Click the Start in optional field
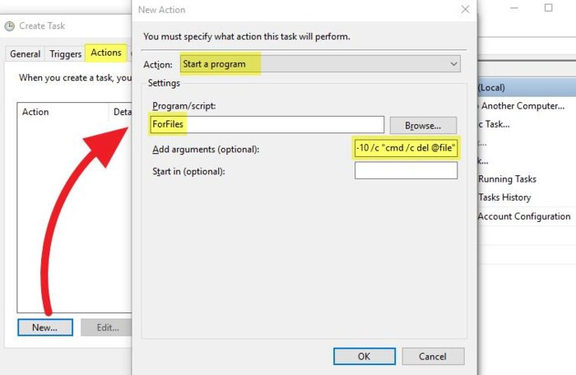The width and height of the screenshot is (576, 375). click(406, 171)
